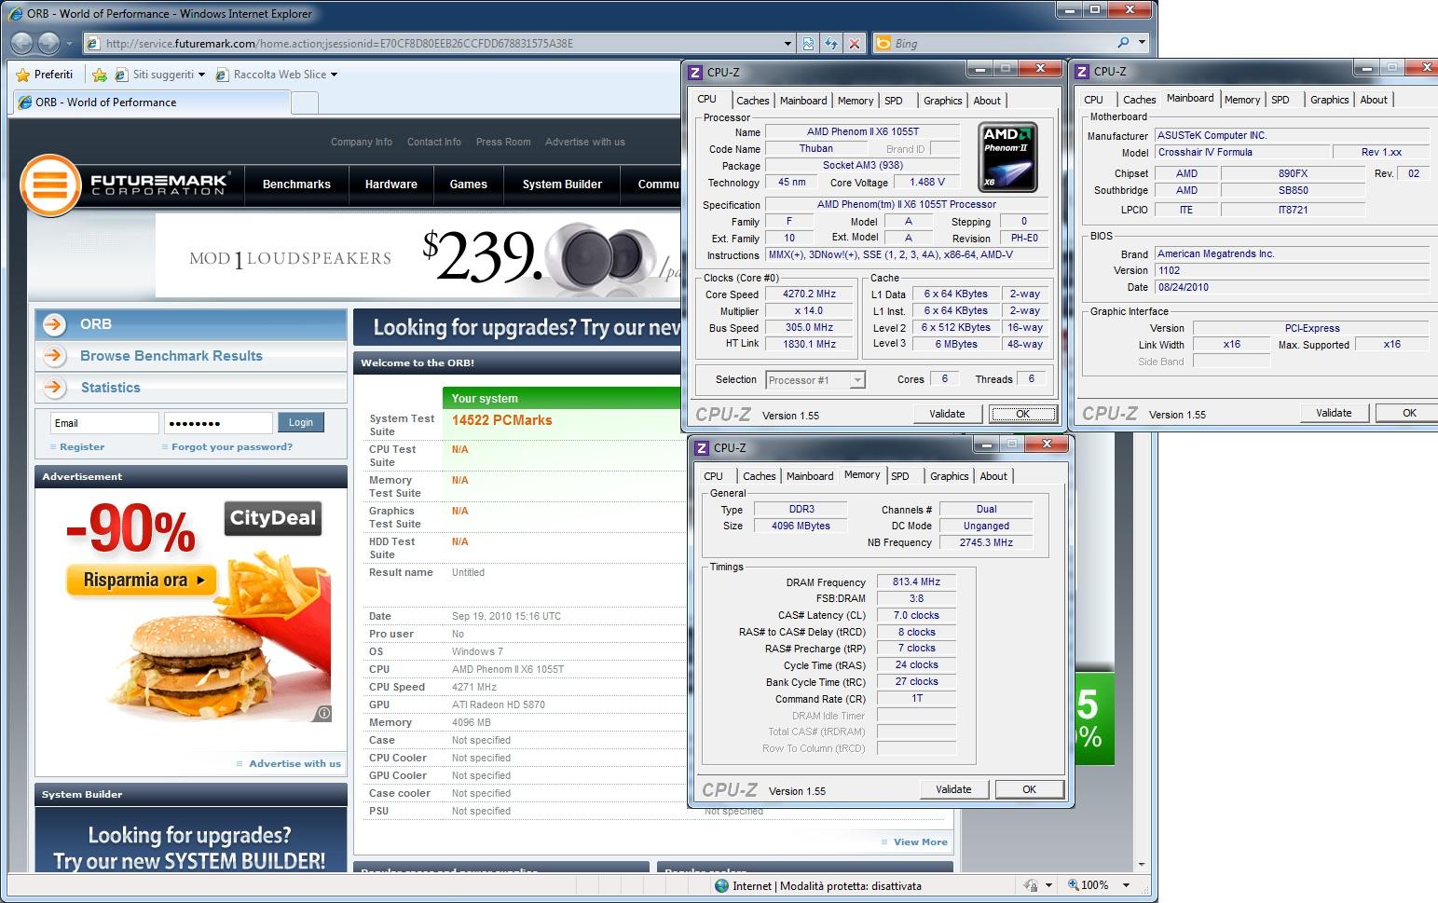Click the Risparmia ora ad button

pyautogui.click(x=142, y=580)
